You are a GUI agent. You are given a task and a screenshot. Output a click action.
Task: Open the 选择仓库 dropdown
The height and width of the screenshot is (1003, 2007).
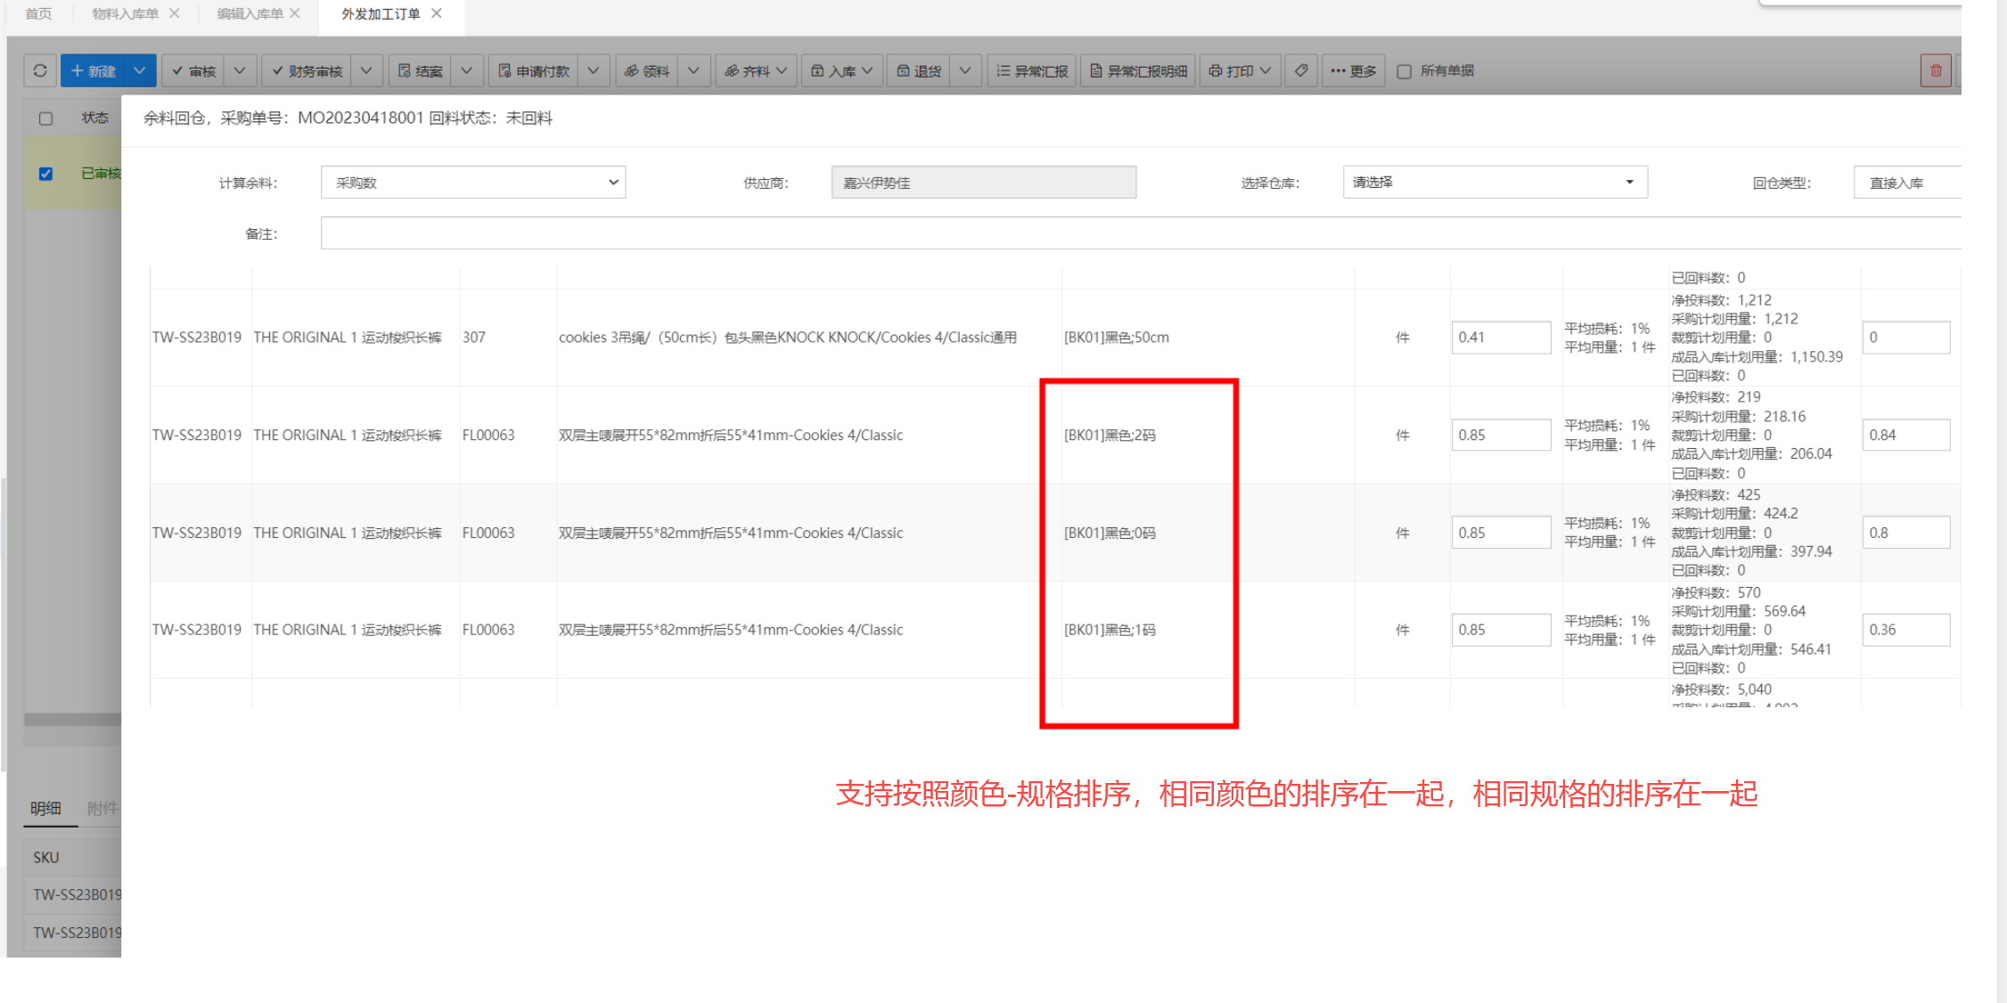pyautogui.click(x=1495, y=183)
